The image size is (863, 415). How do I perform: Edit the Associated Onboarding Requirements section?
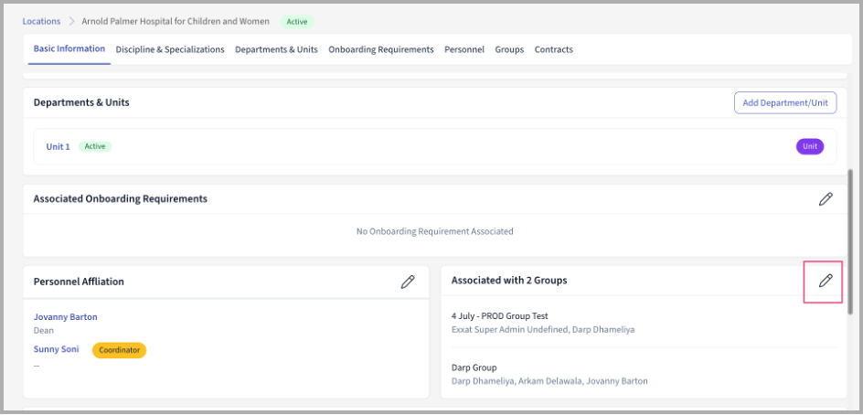coord(826,199)
